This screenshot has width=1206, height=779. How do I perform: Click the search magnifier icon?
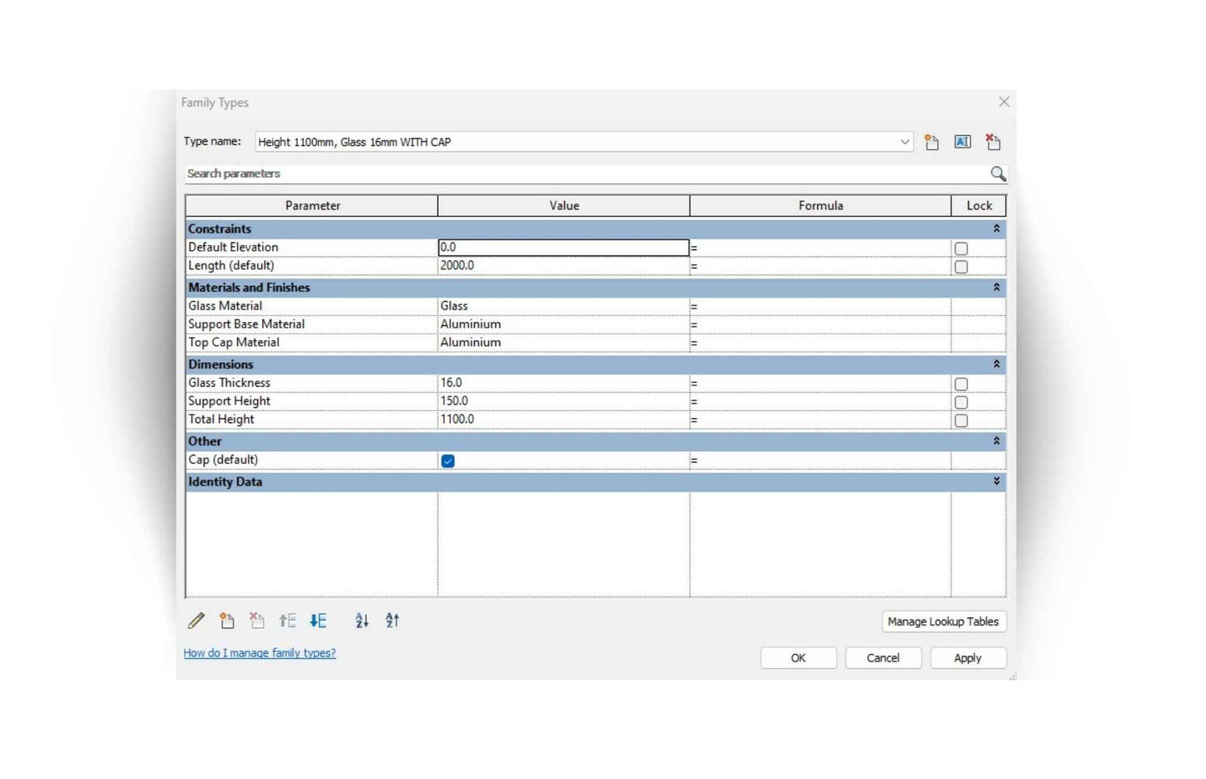click(998, 173)
